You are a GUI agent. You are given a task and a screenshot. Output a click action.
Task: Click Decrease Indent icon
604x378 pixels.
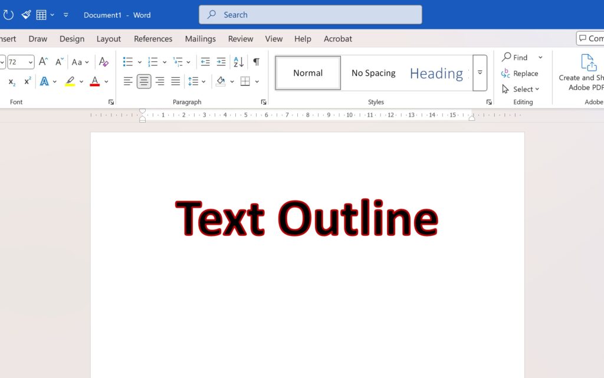point(205,61)
